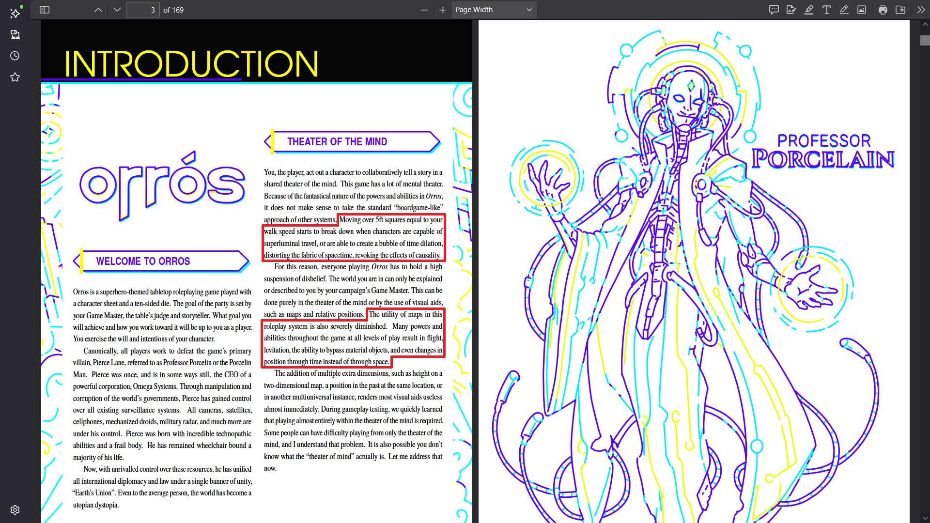The image size is (930, 523).
Task: Select the highlight tool
Action: coord(809,10)
